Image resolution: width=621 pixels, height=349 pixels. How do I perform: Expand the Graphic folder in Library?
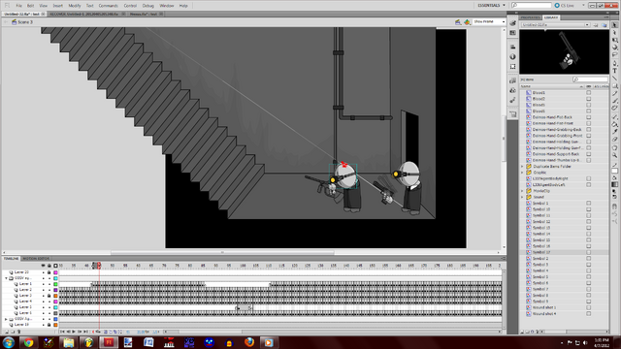[522, 173]
